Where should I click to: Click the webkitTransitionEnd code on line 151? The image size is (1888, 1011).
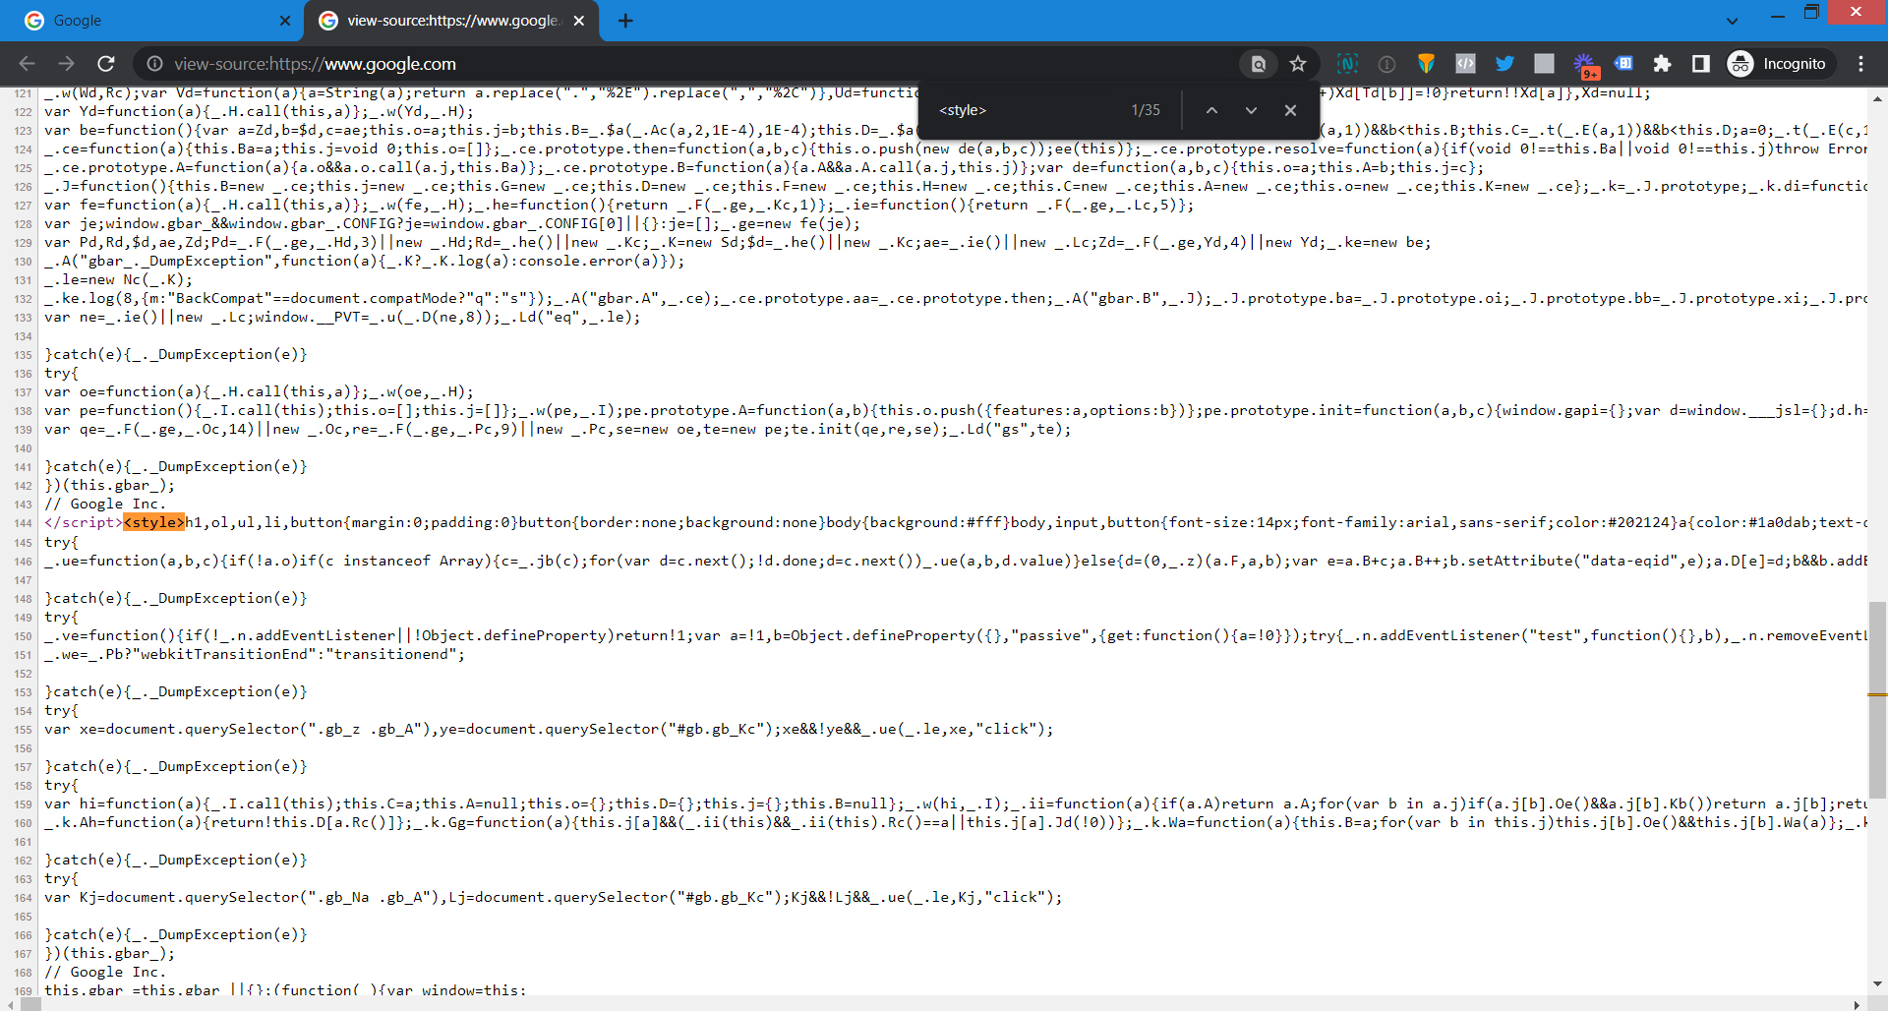click(255, 654)
